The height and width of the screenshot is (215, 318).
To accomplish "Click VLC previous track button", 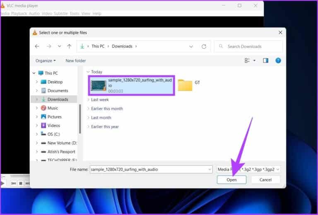I will pos(14,184).
